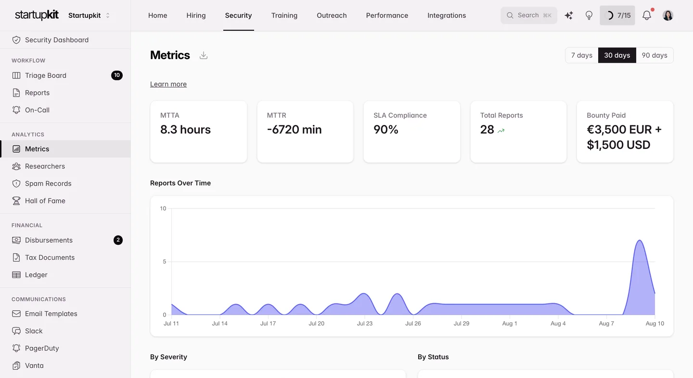
Task: Click the sparkle AI assistant icon
Action: coord(569,15)
